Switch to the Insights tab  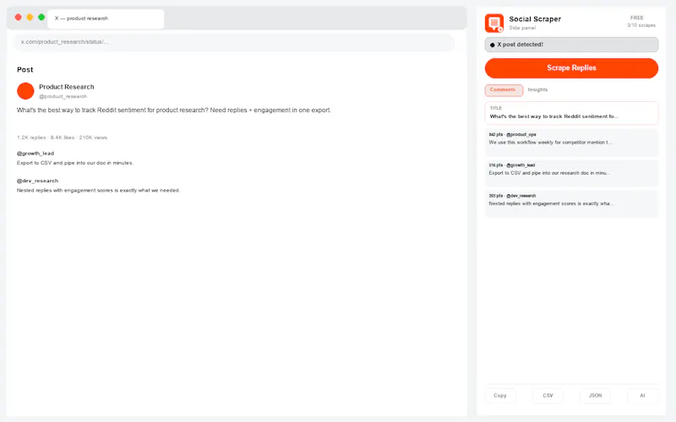[x=537, y=89]
